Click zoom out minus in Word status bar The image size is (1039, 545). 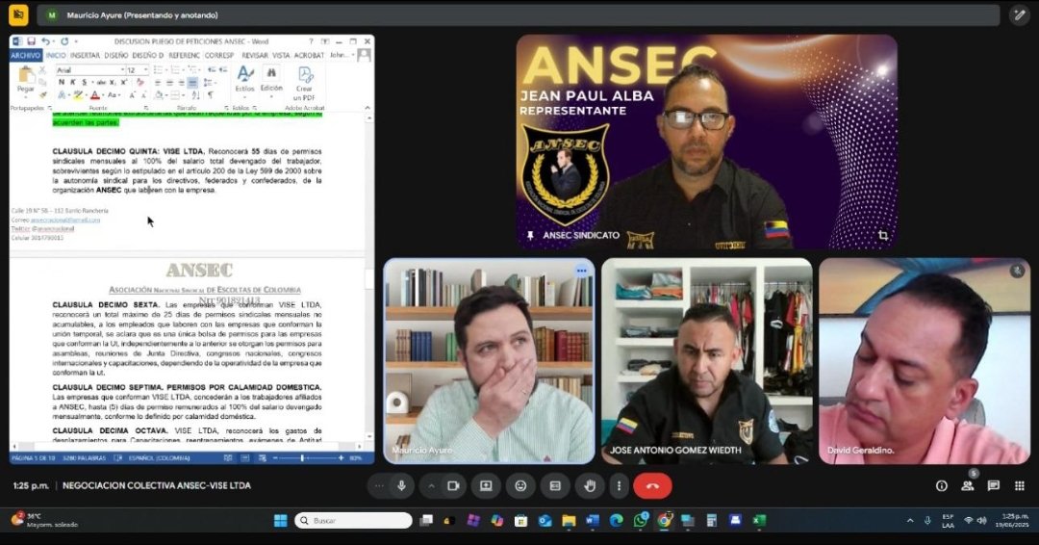pyautogui.click(x=275, y=458)
